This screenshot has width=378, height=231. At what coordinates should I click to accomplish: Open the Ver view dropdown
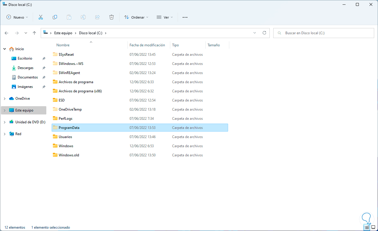point(164,17)
